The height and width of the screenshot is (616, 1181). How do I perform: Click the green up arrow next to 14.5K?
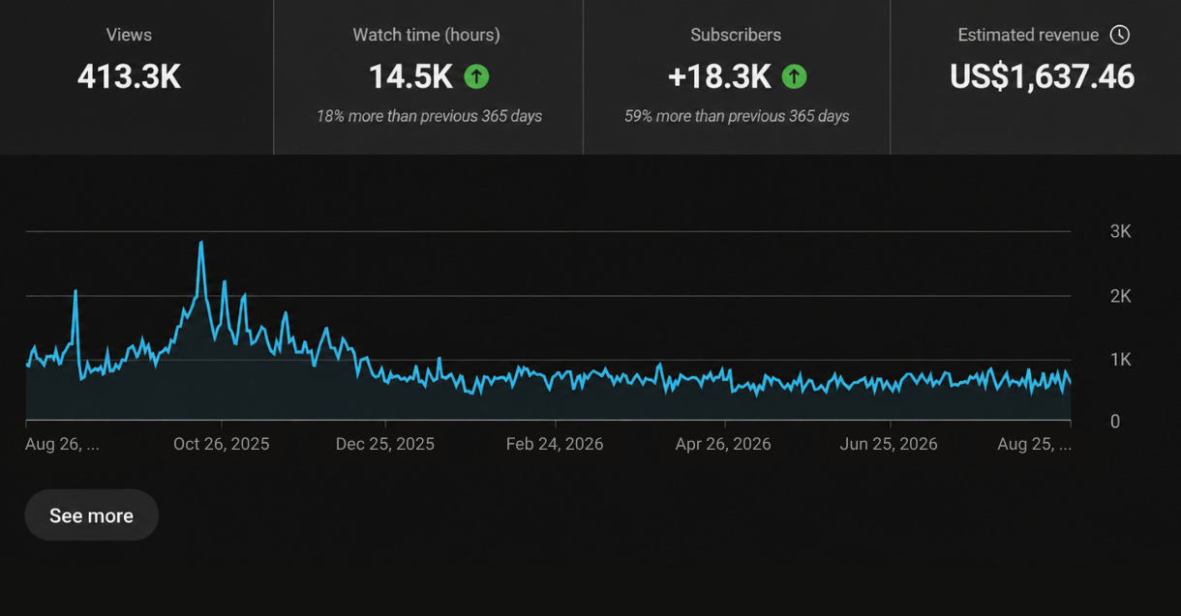476,76
